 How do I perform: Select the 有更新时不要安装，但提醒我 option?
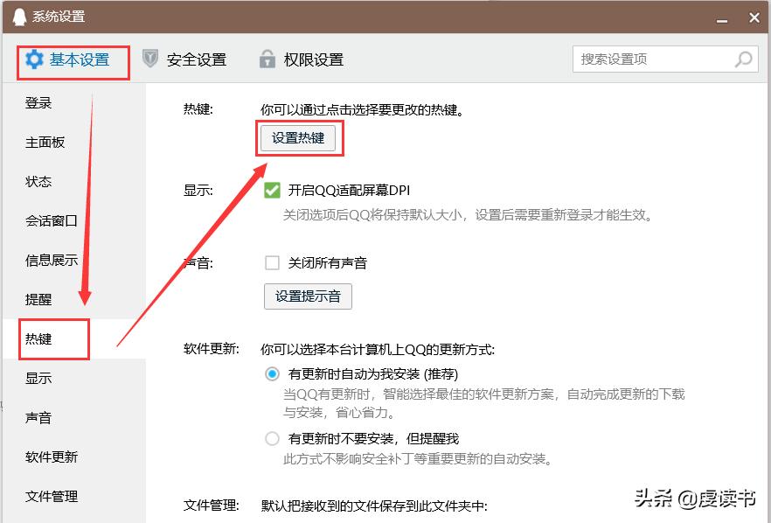coord(273,438)
